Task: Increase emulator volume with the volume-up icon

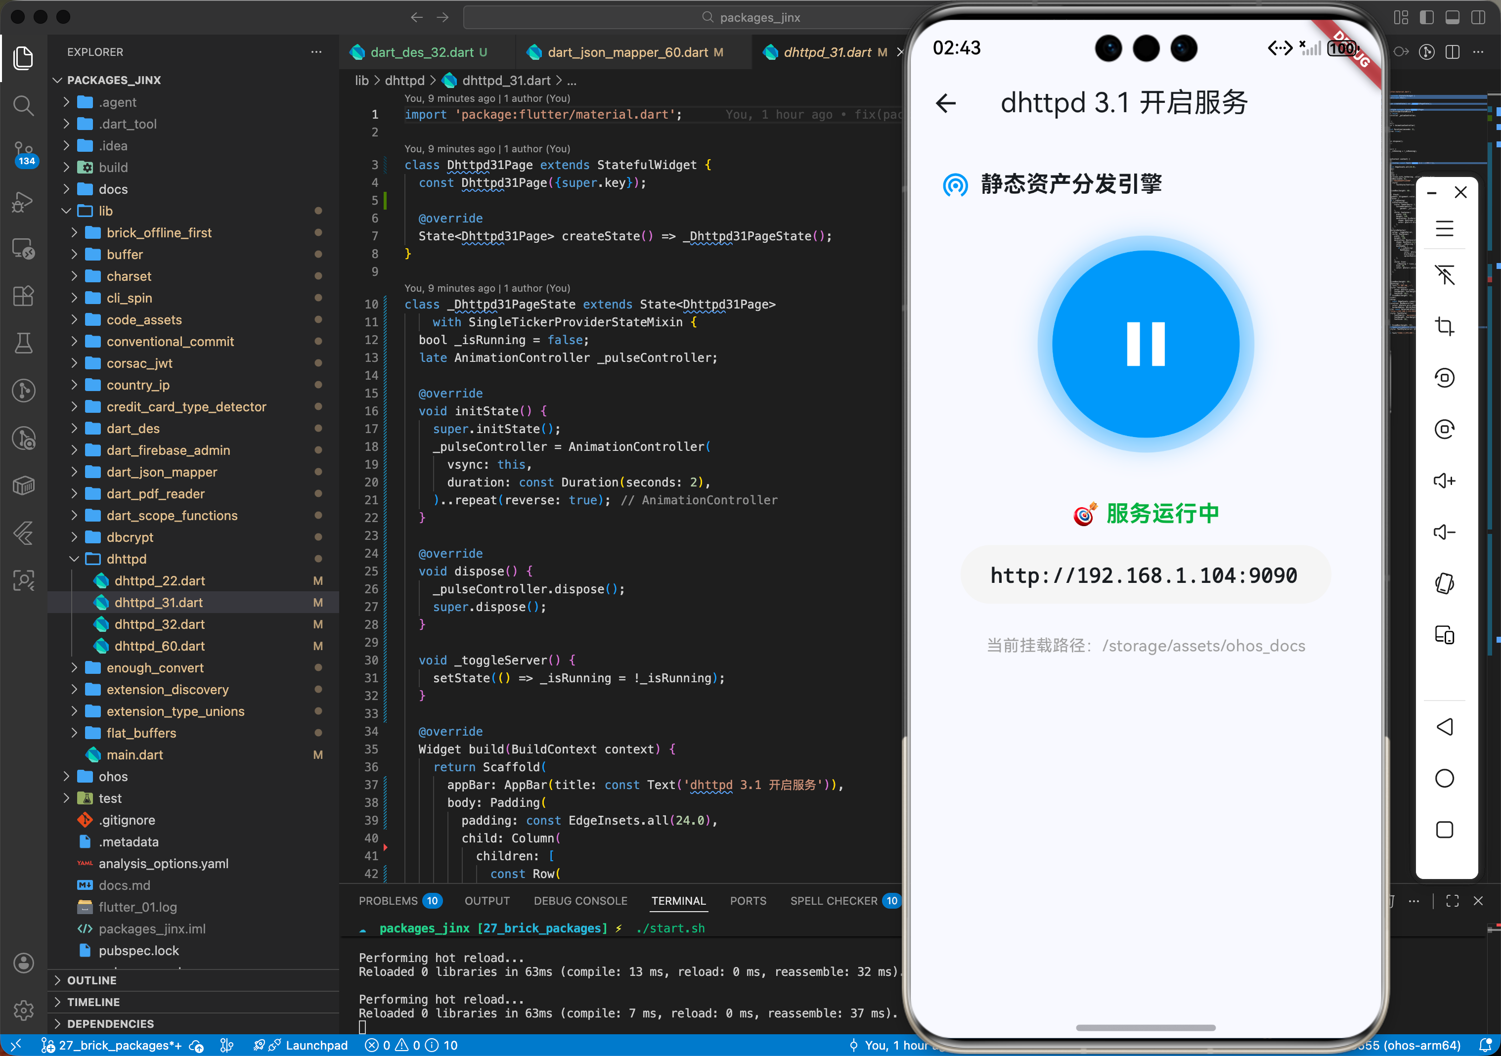Action: (1446, 480)
